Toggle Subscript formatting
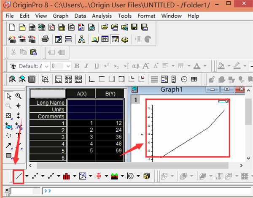 point(116,66)
